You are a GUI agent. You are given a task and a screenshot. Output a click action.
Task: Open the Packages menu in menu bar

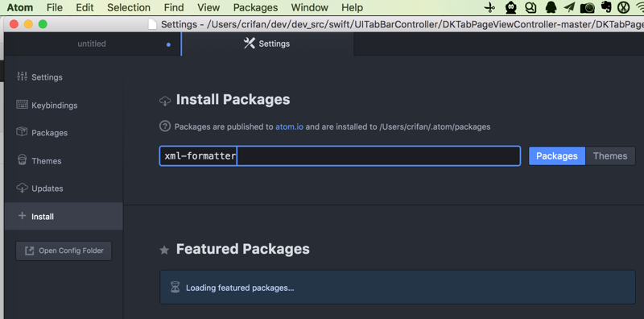click(x=255, y=7)
